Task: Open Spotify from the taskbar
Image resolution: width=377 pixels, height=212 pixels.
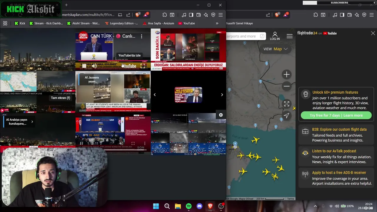Action: [188, 206]
